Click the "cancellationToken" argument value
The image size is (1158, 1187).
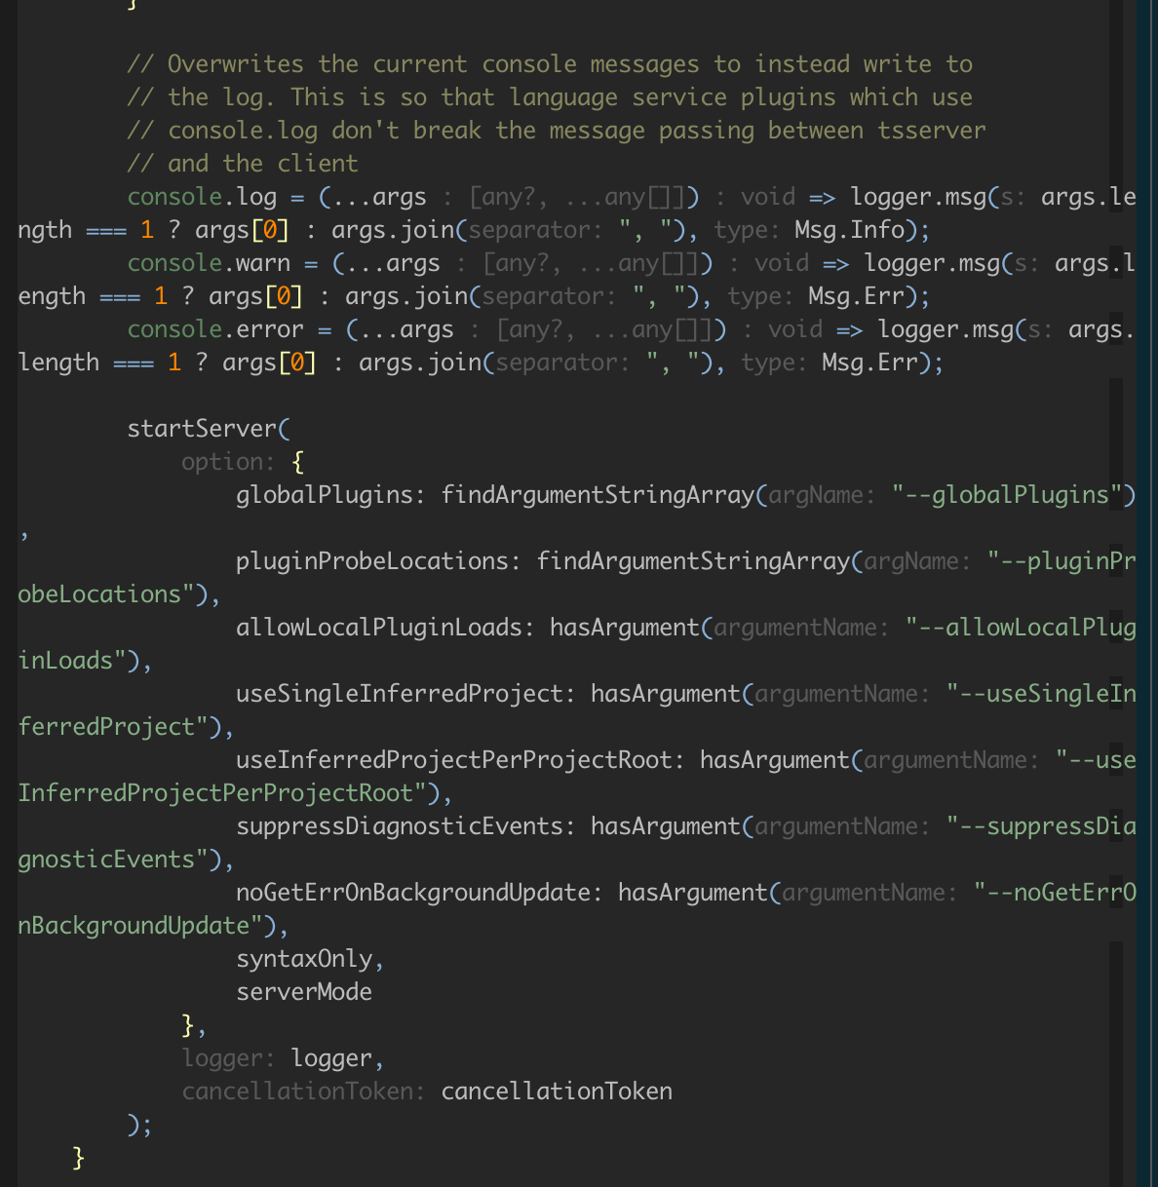click(x=557, y=1091)
